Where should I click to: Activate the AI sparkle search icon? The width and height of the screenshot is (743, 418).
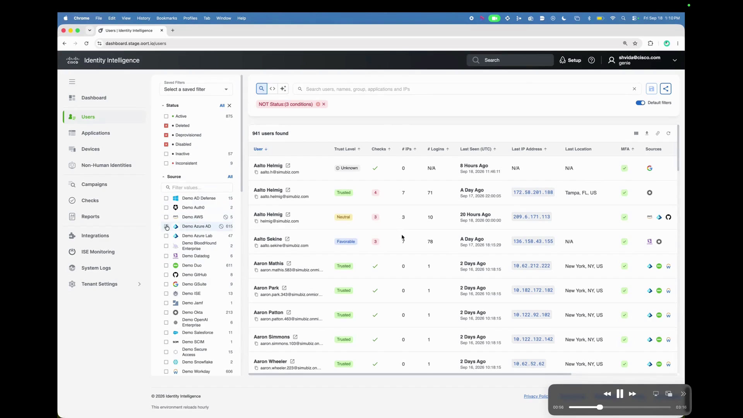point(283,89)
